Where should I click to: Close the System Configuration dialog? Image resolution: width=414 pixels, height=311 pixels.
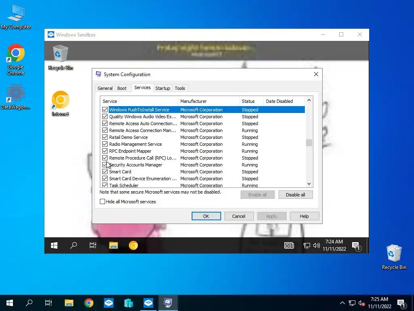316,75
